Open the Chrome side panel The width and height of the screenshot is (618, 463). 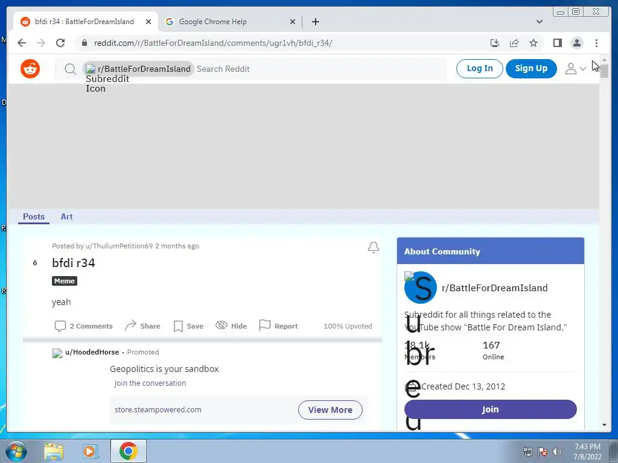click(557, 43)
